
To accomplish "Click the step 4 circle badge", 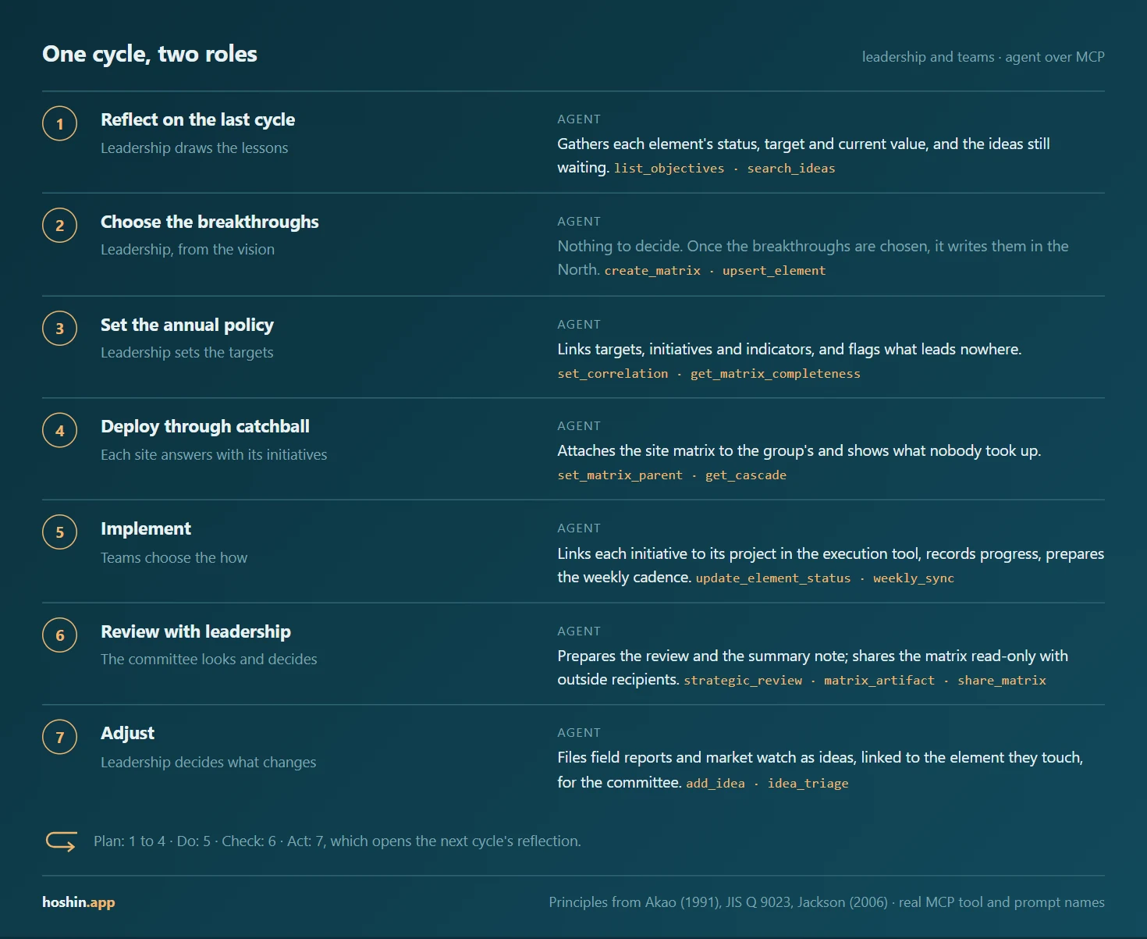I will coord(59,430).
